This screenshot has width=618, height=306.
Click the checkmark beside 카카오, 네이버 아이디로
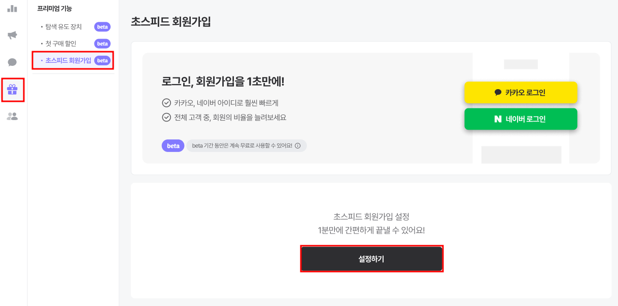166,103
